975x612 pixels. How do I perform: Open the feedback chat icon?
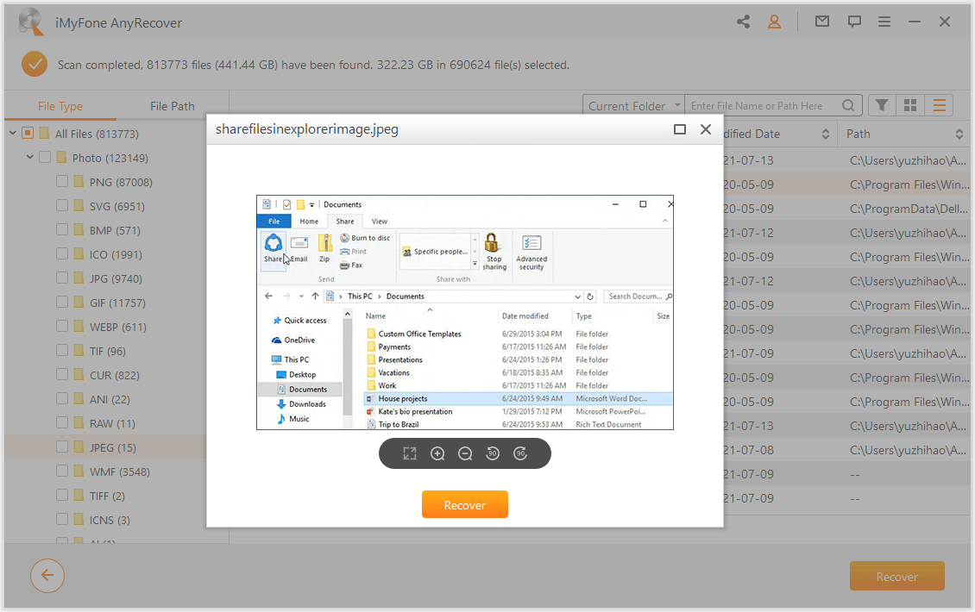[854, 22]
